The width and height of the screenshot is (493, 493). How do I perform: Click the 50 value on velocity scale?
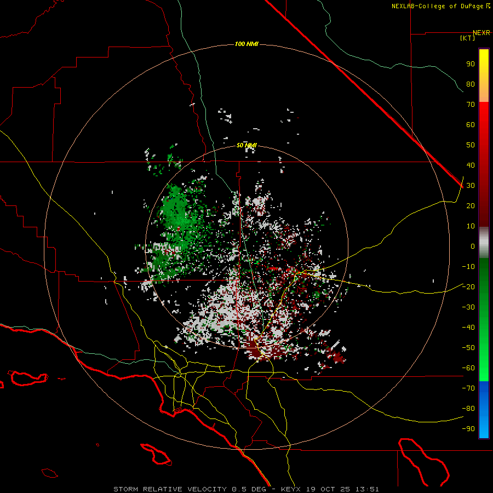[x=471, y=145]
